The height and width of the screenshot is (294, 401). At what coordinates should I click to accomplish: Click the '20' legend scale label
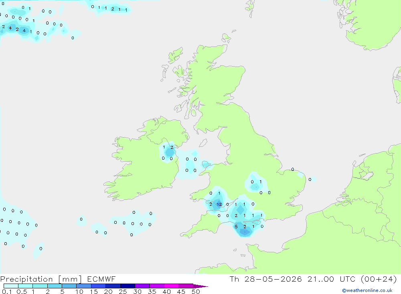tap(108, 292)
